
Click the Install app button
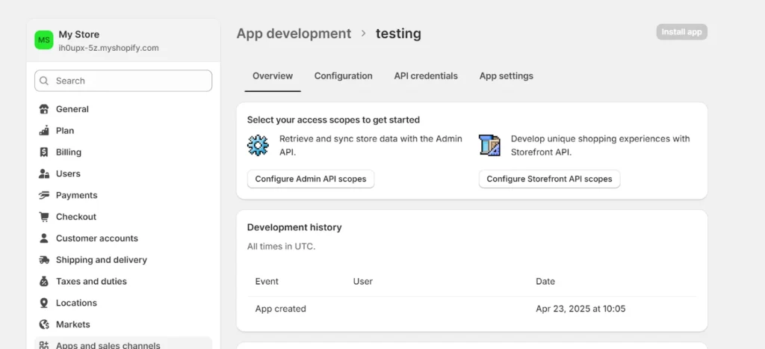[x=681, y=32]
